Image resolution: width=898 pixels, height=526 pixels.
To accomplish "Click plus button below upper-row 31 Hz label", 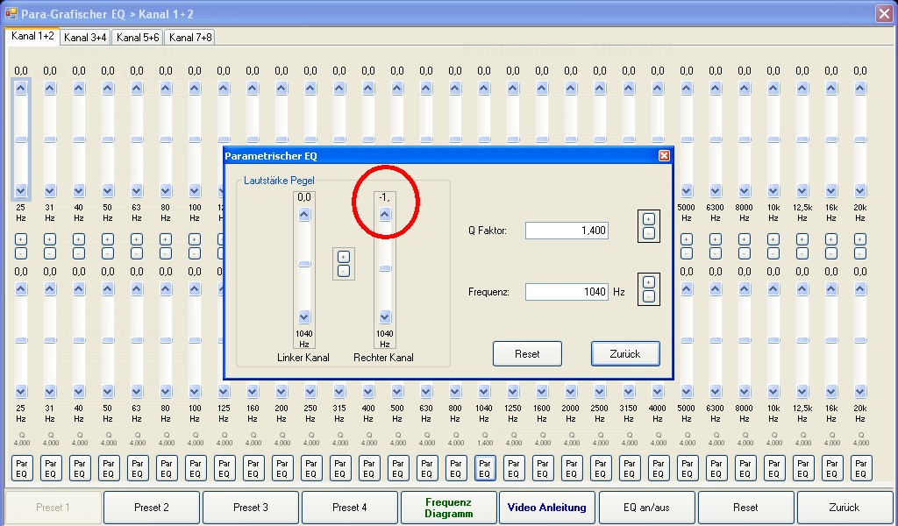I will coord(50,239).
